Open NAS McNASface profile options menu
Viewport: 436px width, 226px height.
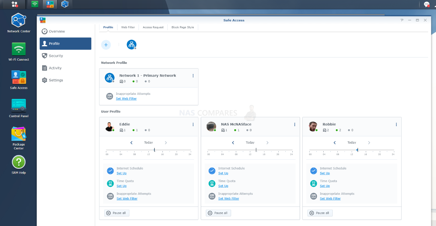[295, 124]
